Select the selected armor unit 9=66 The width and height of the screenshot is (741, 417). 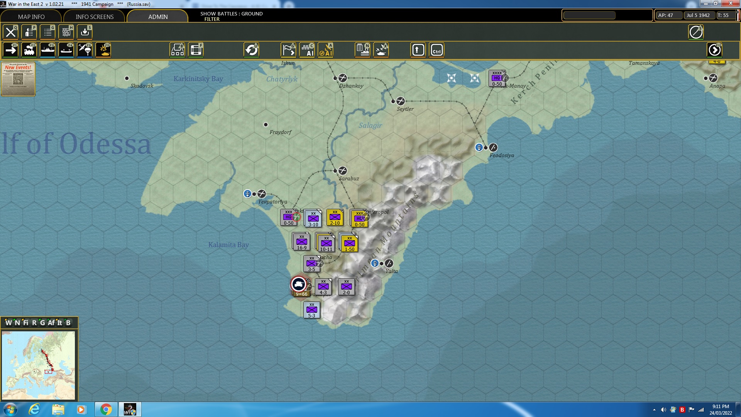(301, 287)
